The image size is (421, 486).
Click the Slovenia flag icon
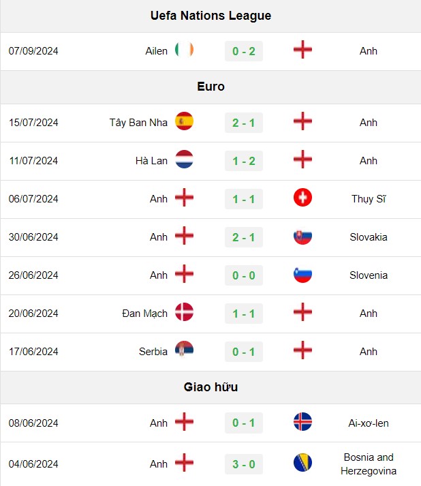[302, 274]
